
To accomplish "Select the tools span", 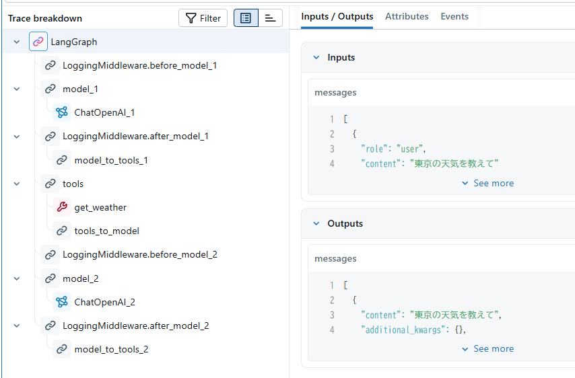I will [73, 184].
